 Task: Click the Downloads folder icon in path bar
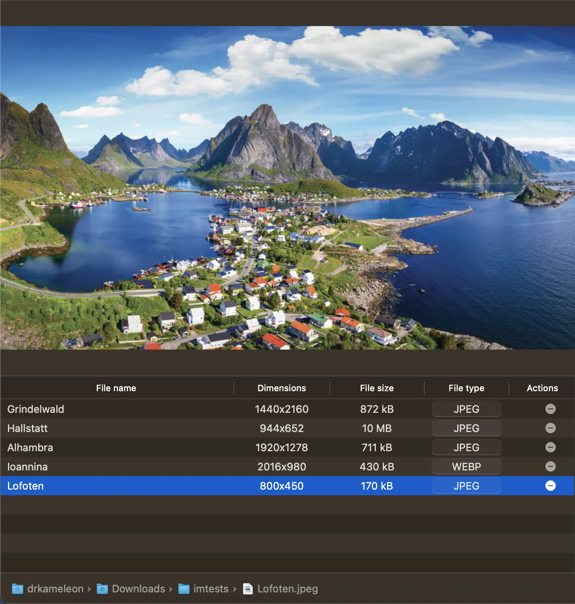click(x=102, y=589)
